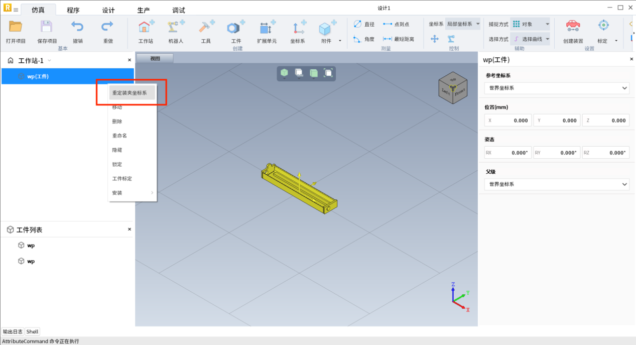Click the 保存项目 floppy disk icon
The height and width of the screenshot is (345, 636).
point(47,27)
